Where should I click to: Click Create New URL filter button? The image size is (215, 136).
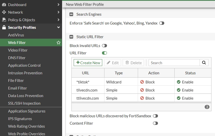pyautogui.click(x=88, y=63)
